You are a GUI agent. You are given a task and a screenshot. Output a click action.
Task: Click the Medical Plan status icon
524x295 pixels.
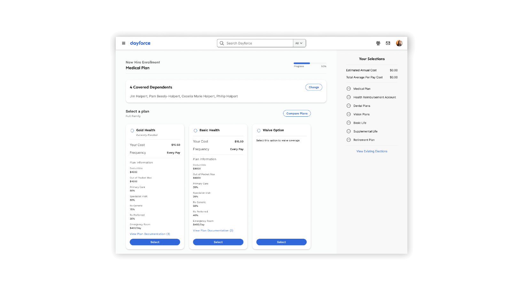click(x=348, y=89)
